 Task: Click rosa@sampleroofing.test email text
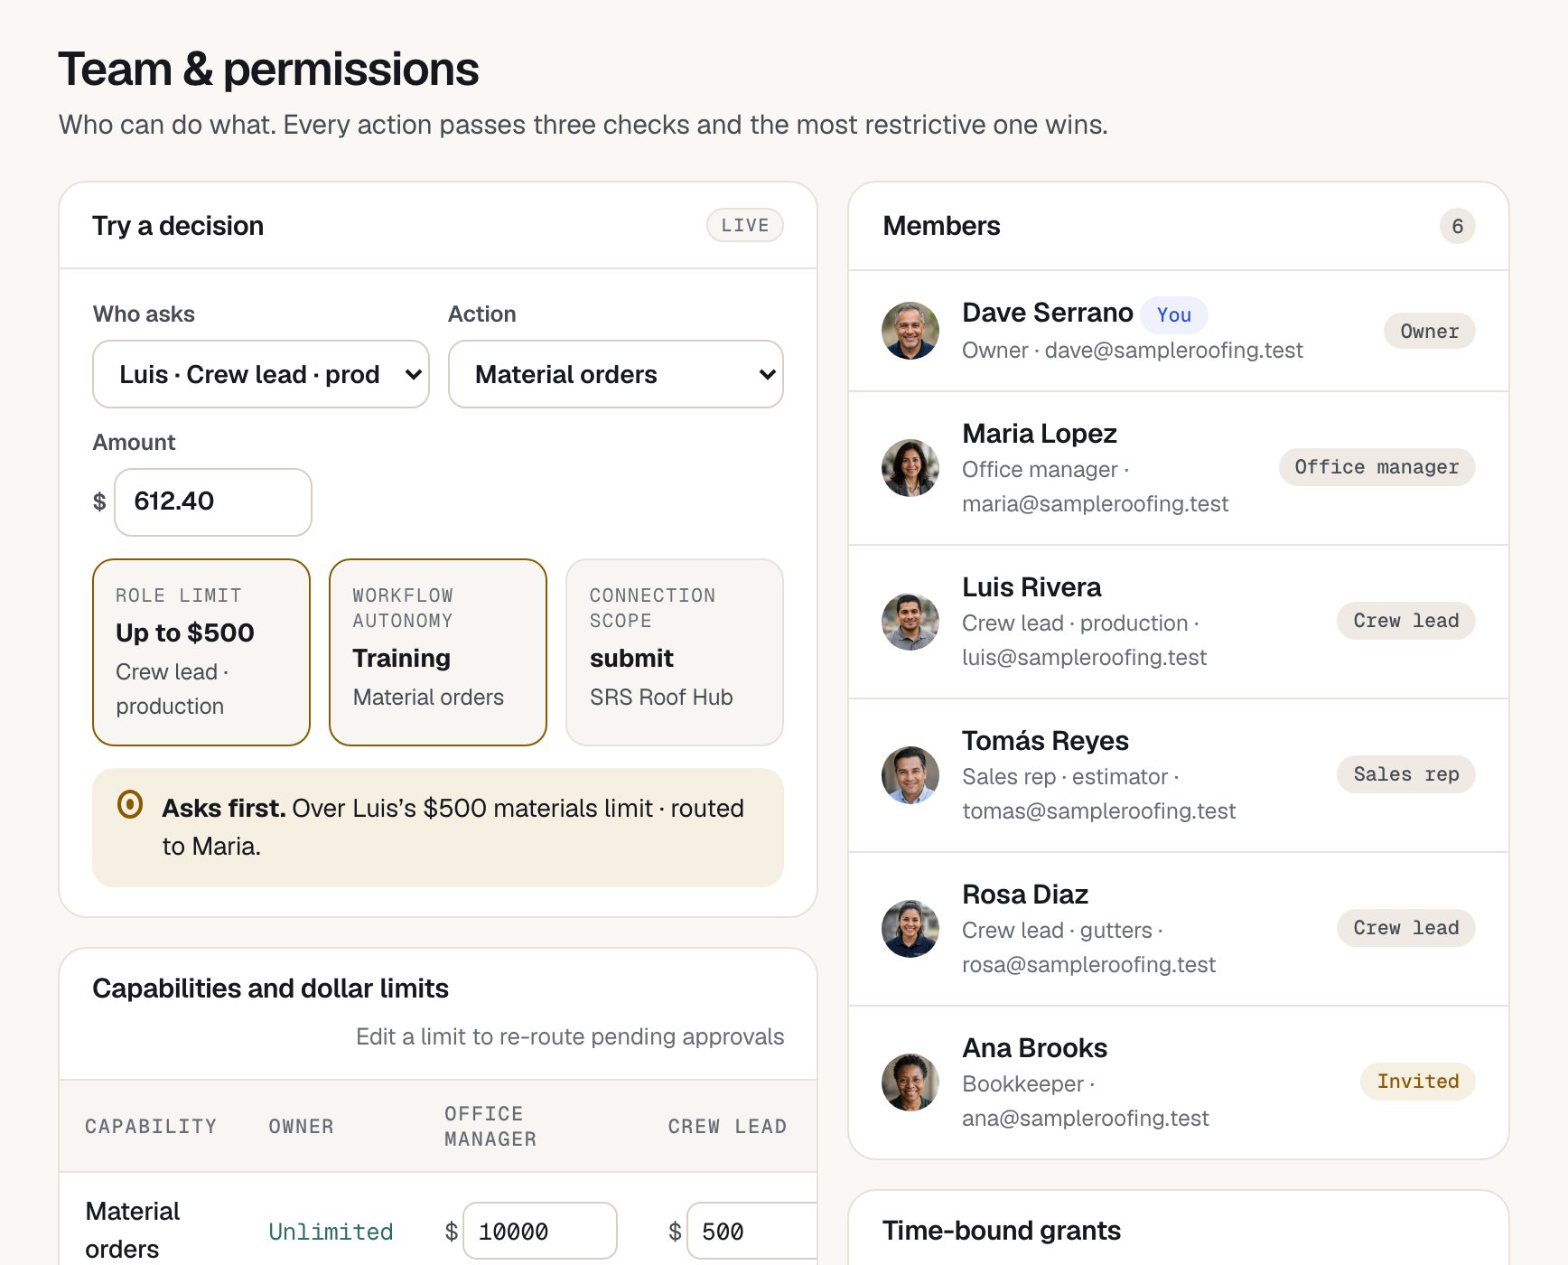pos(1088,965)
